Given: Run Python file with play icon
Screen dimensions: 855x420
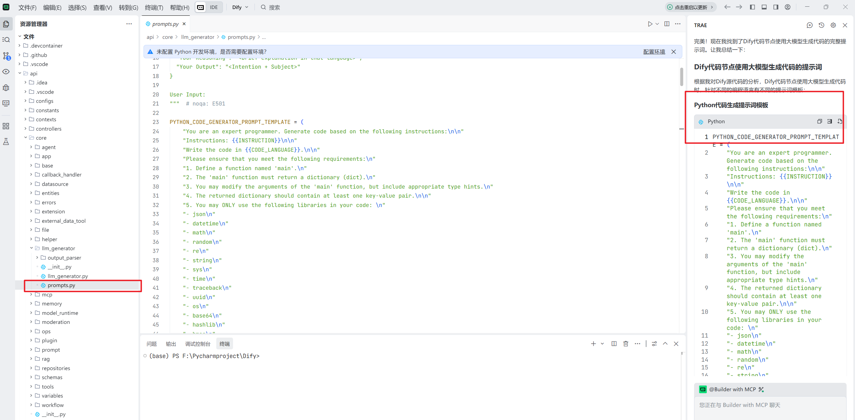Looking at the screenshot, I should coord(650,24).
